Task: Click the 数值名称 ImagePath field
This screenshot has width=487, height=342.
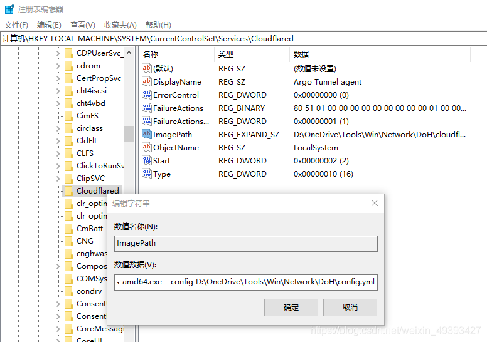Action: coord(246,244)
